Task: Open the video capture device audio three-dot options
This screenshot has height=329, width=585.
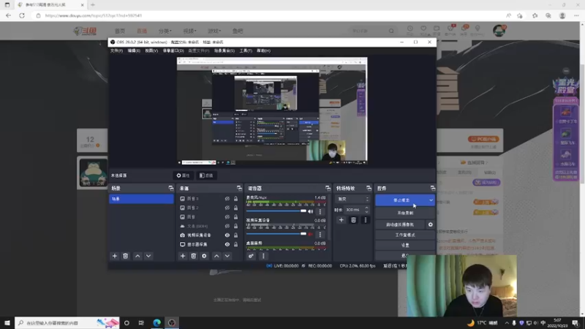Action: click(x=320, y=234)
